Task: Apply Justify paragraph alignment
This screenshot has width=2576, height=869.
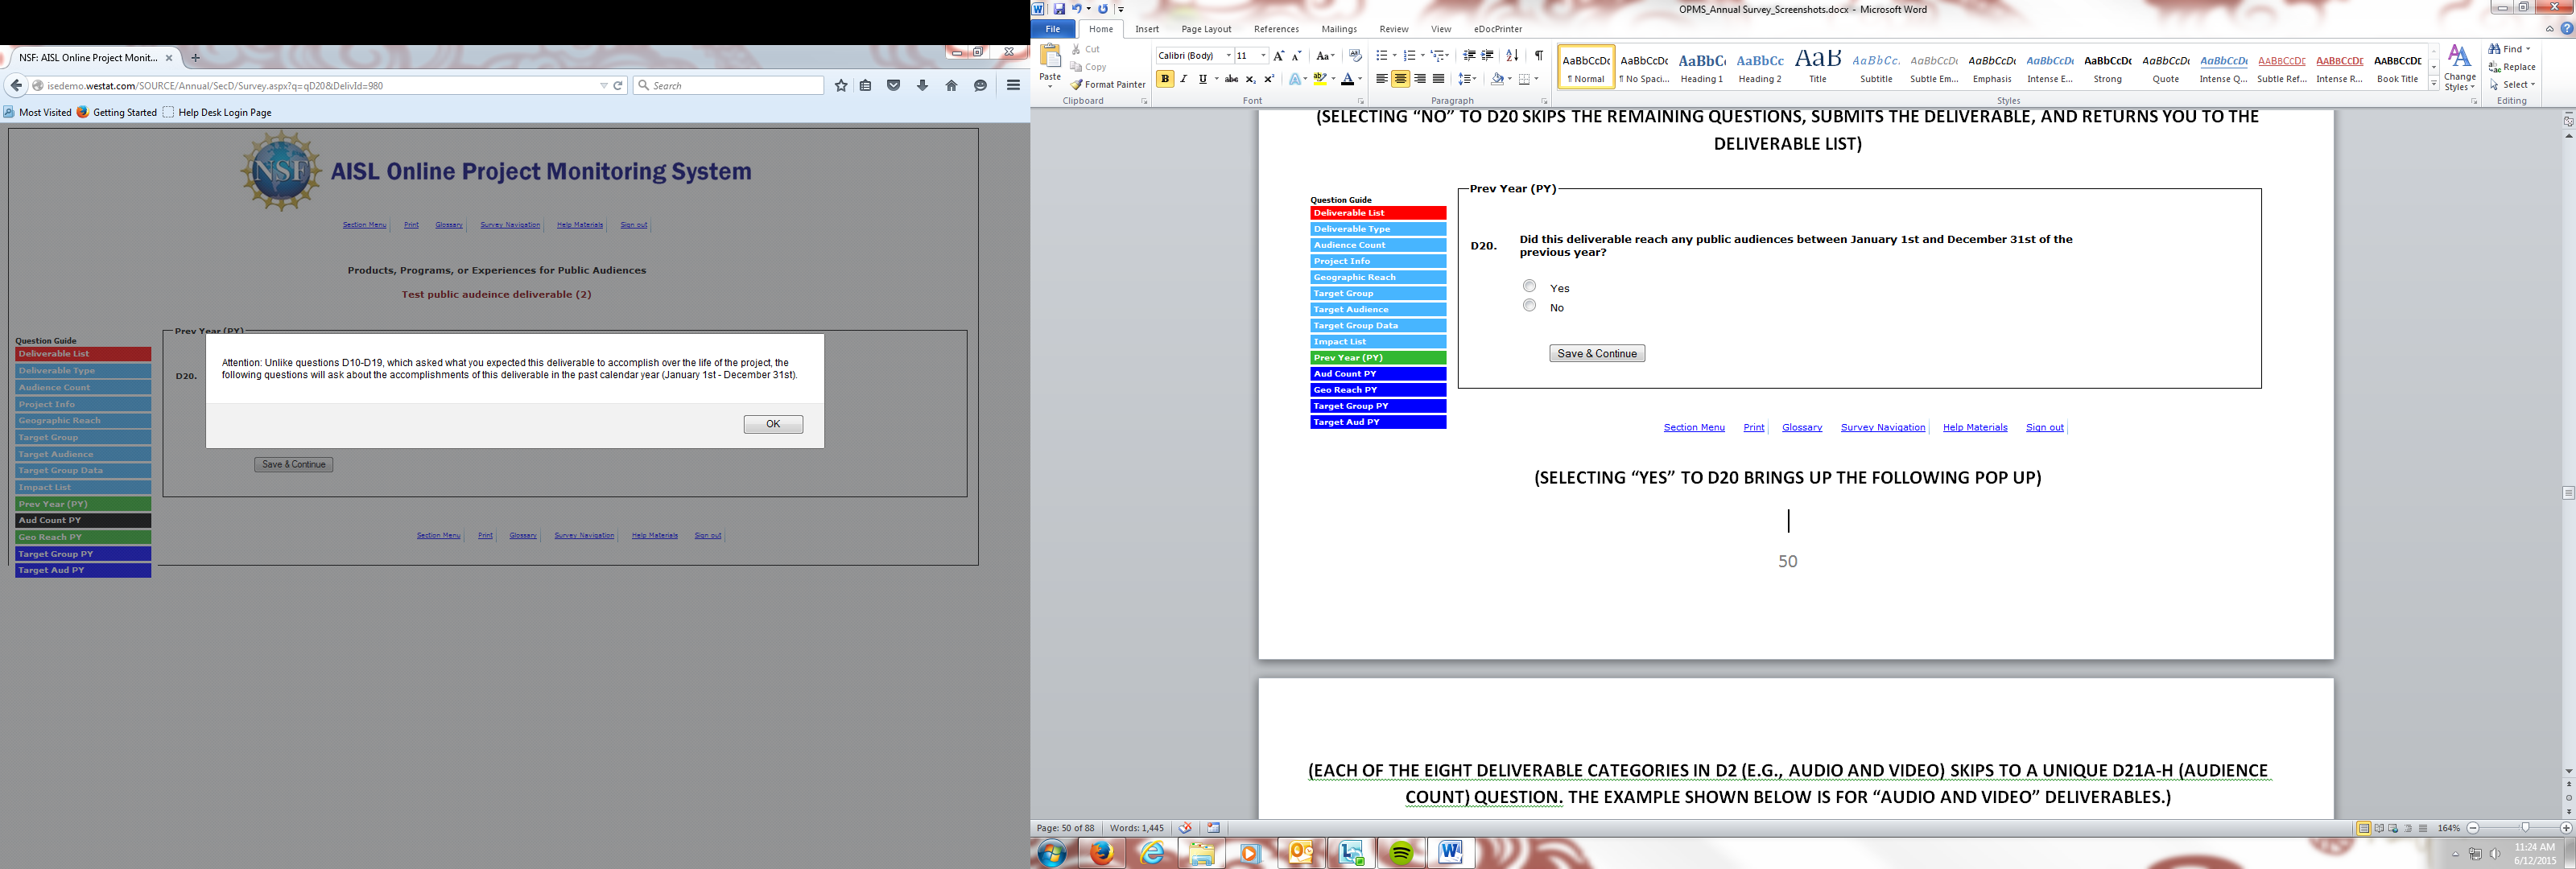Action: click(1438, 79)
